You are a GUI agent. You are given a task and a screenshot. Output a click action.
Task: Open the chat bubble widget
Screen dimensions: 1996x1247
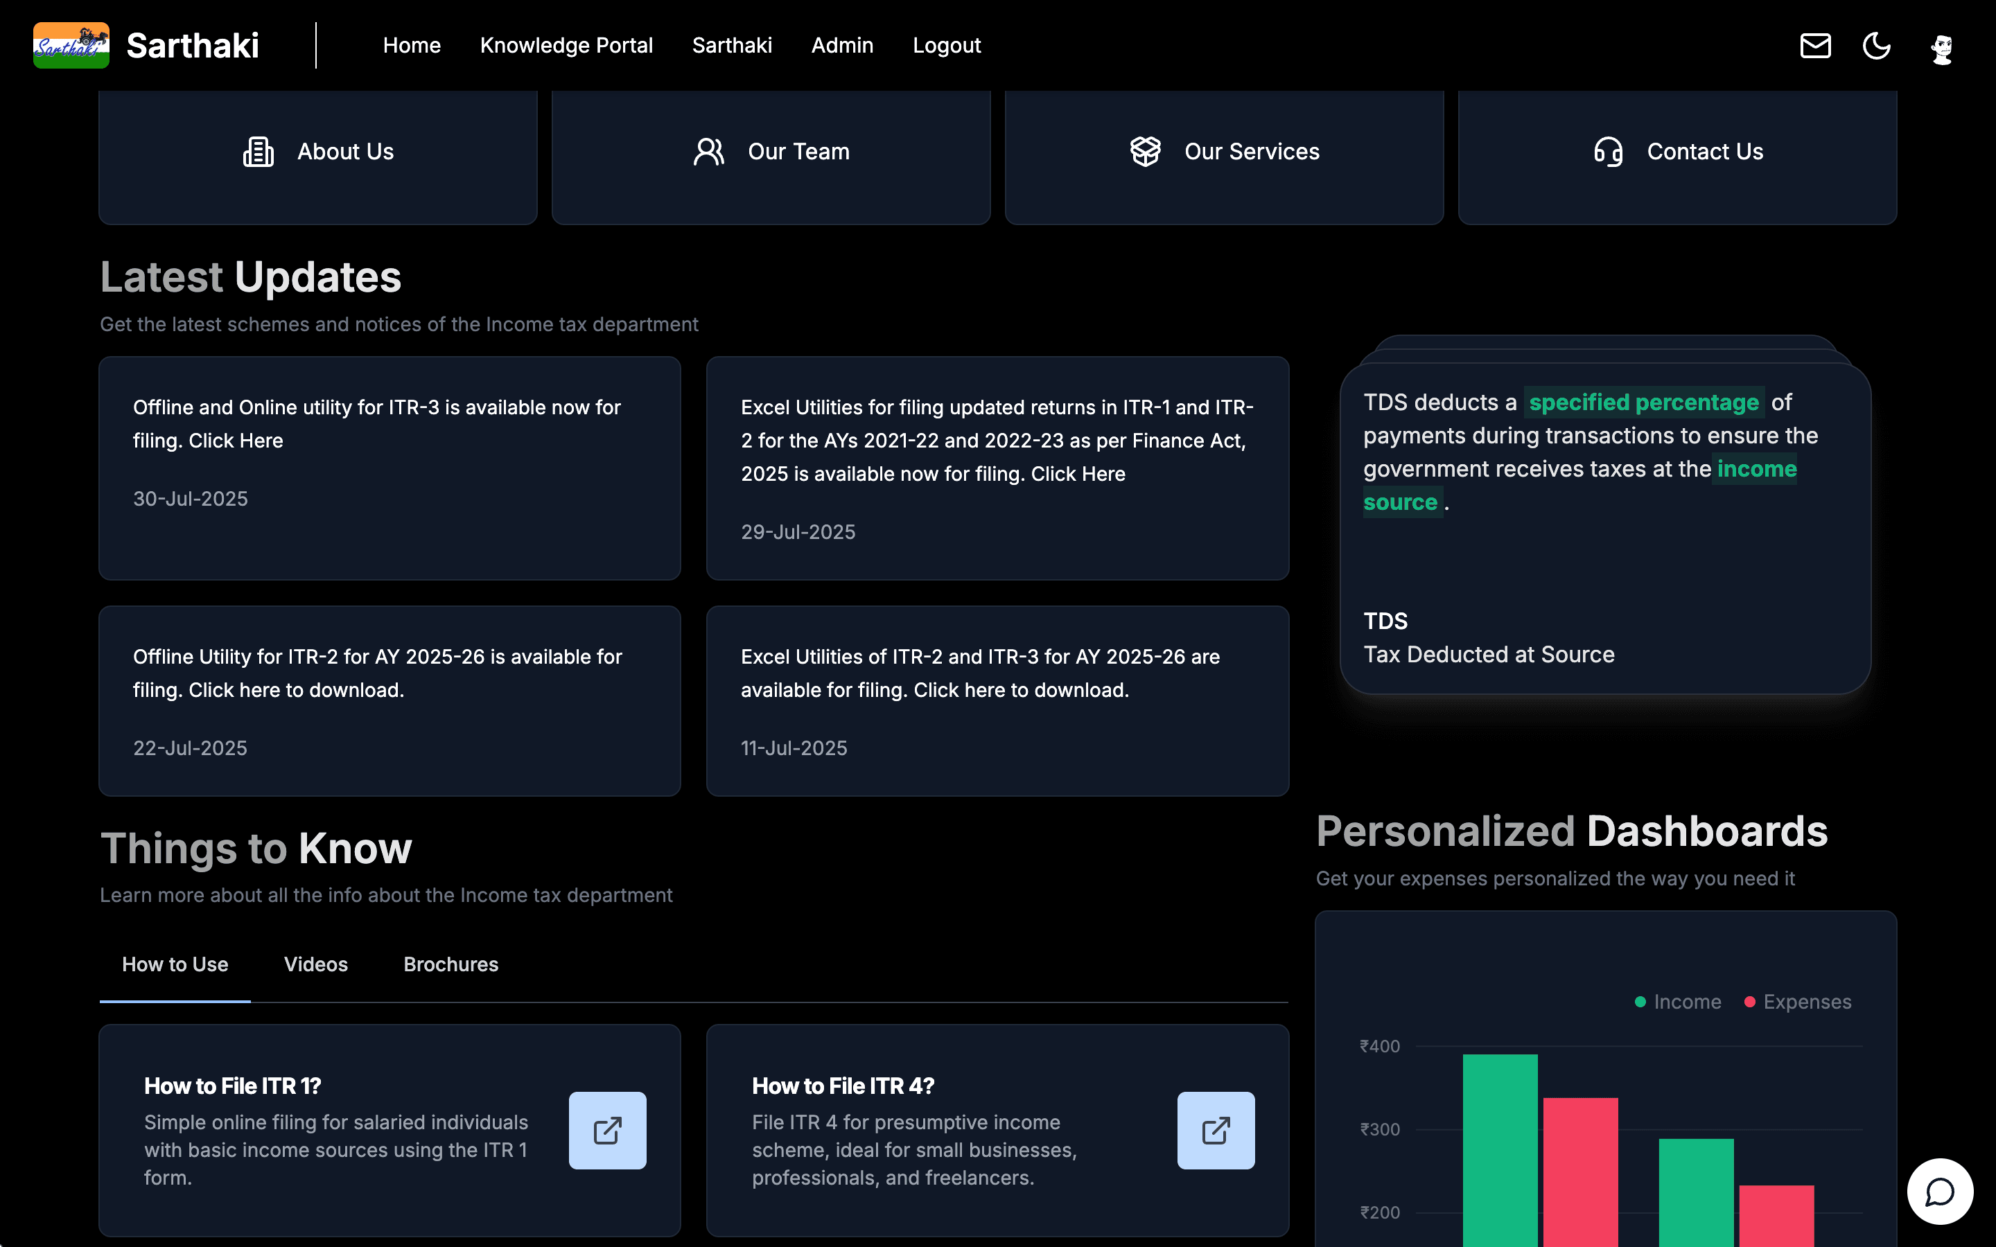point(1939,1192)
